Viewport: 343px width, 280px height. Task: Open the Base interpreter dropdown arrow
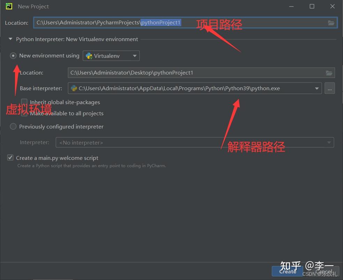point(317,88)
